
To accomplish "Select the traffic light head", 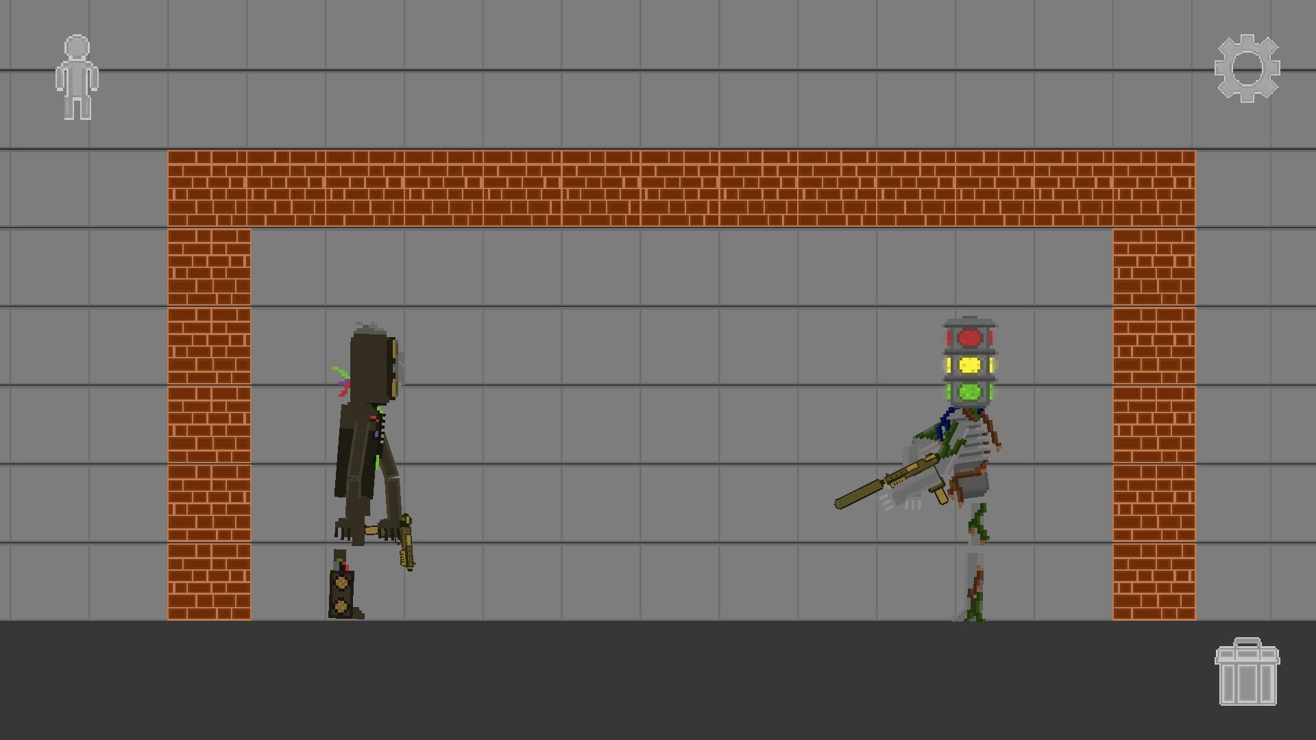I will [970, 362].
